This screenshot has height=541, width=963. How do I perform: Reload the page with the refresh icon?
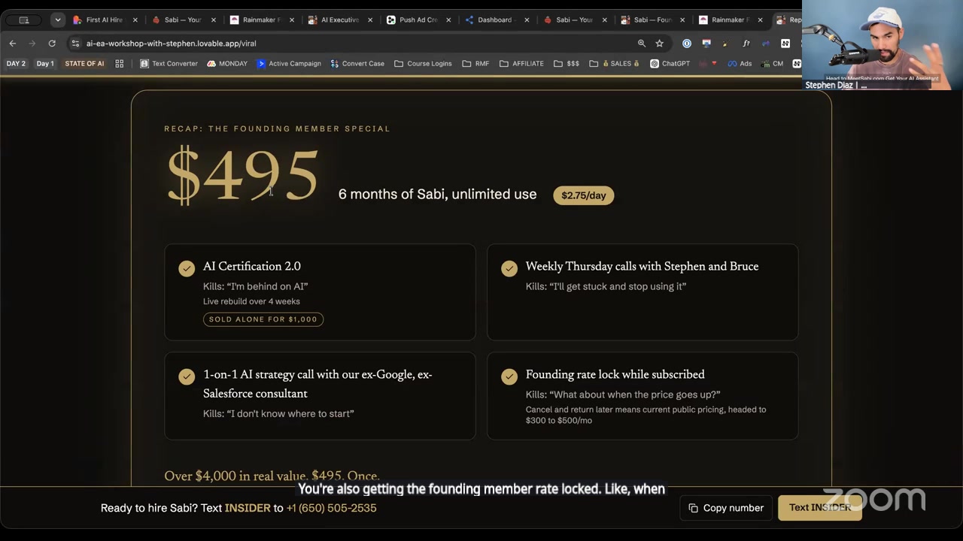pyautogui.click(x=52, y=44)
